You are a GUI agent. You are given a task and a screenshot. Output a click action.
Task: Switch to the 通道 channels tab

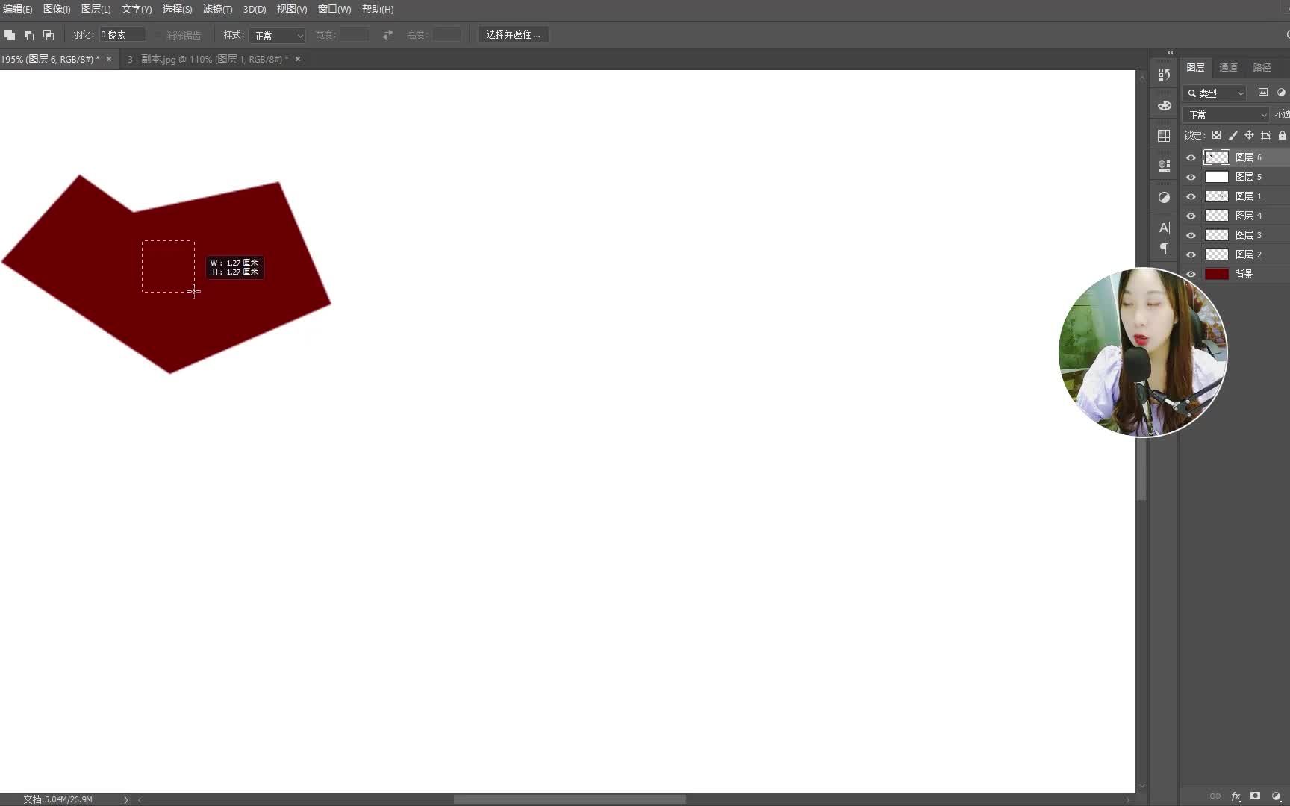(x=1228, y=67)
